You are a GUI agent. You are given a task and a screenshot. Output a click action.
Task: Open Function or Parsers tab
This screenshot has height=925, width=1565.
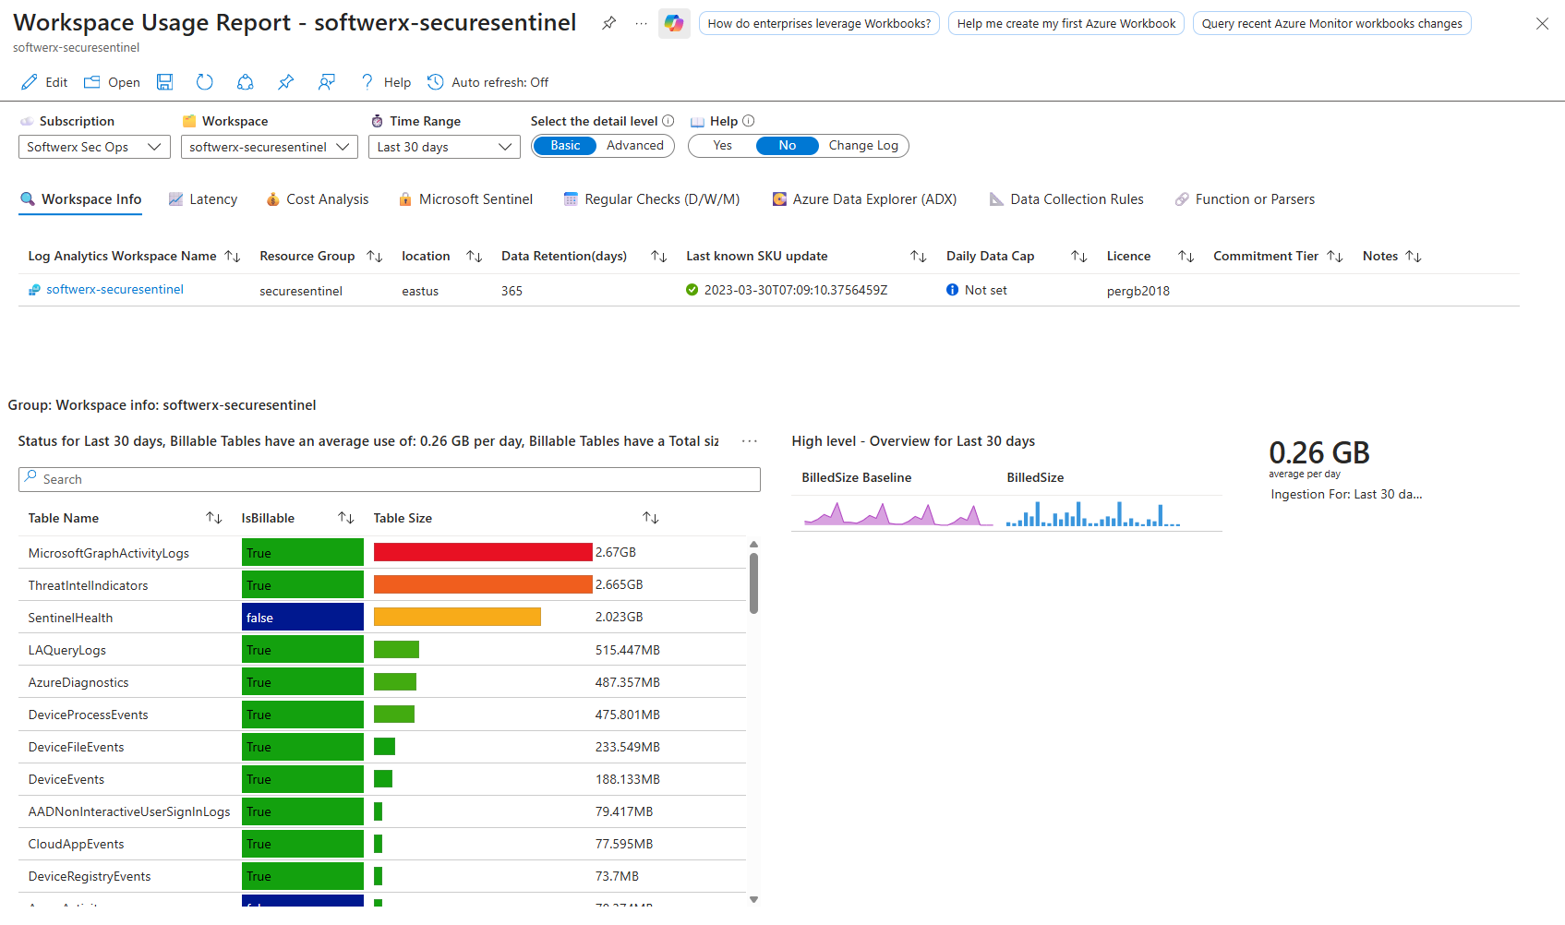pos(1245,199)
